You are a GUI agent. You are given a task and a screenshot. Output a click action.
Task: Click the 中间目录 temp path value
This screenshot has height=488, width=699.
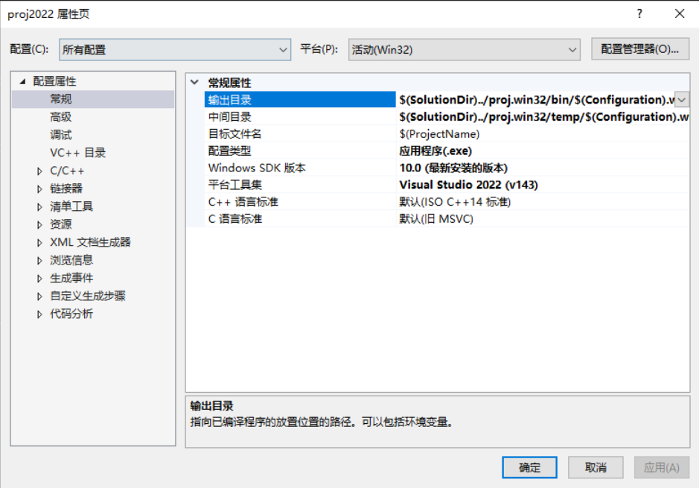(543, 117)
